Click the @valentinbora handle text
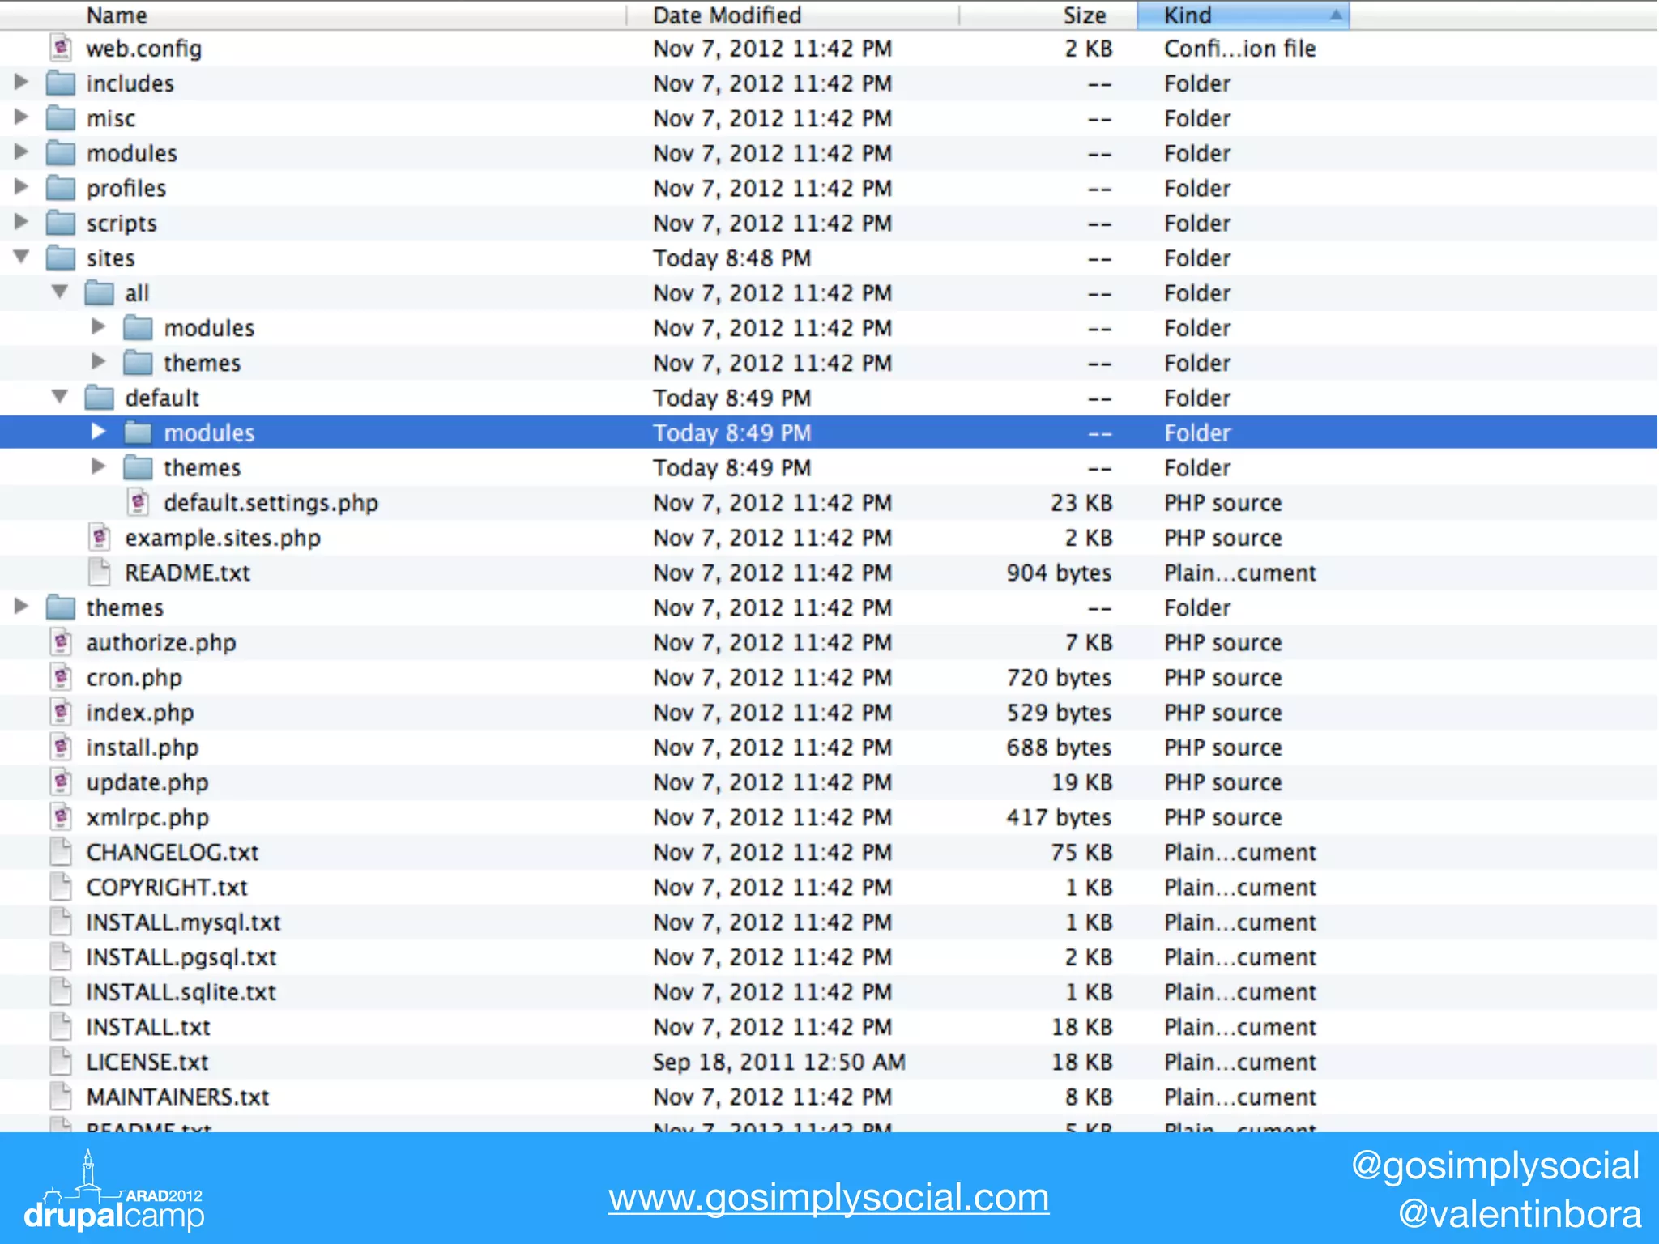Viewport: 1659px width, 1244px height. pos(1519,1214)
